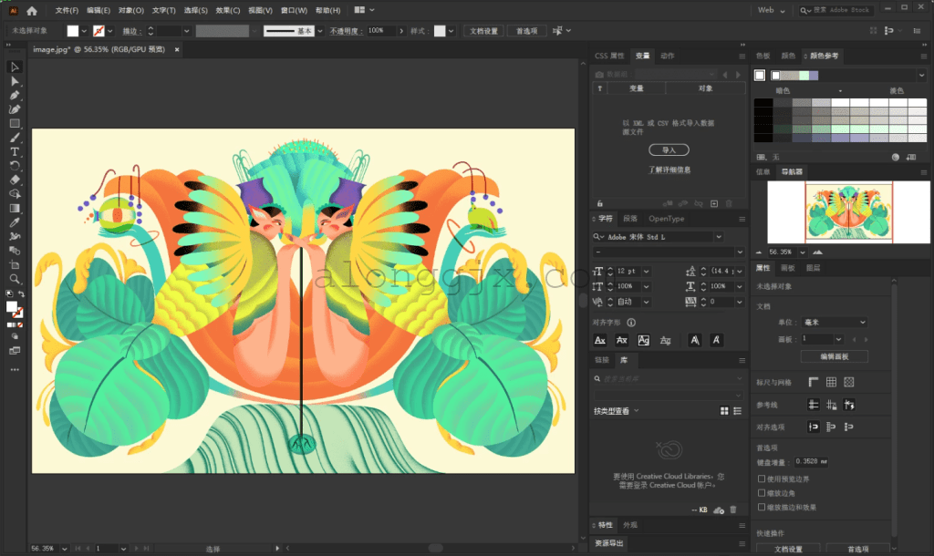Select the Type tool
934x556 pixels.
[x=15, y=151]
